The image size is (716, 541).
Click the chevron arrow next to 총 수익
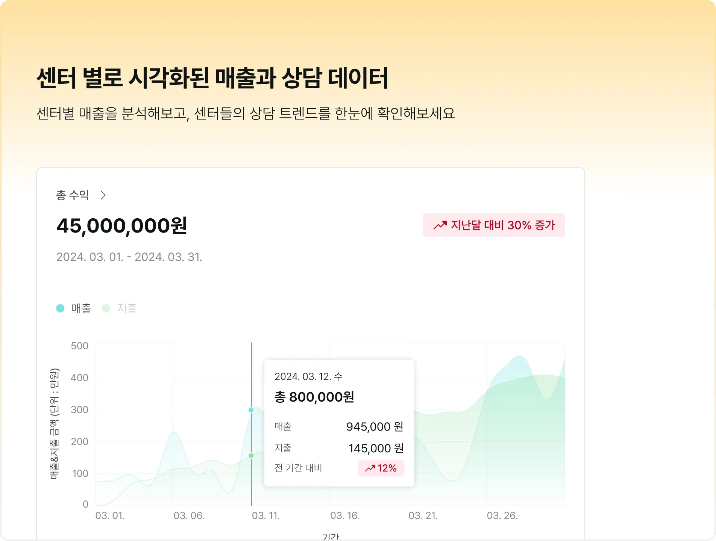pos(103,195)
